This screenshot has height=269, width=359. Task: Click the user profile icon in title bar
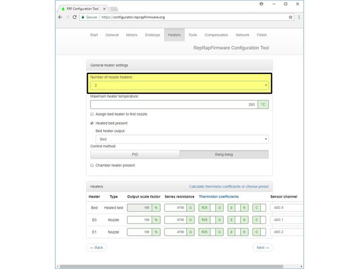pyautogui.click(x=261, y=4)
